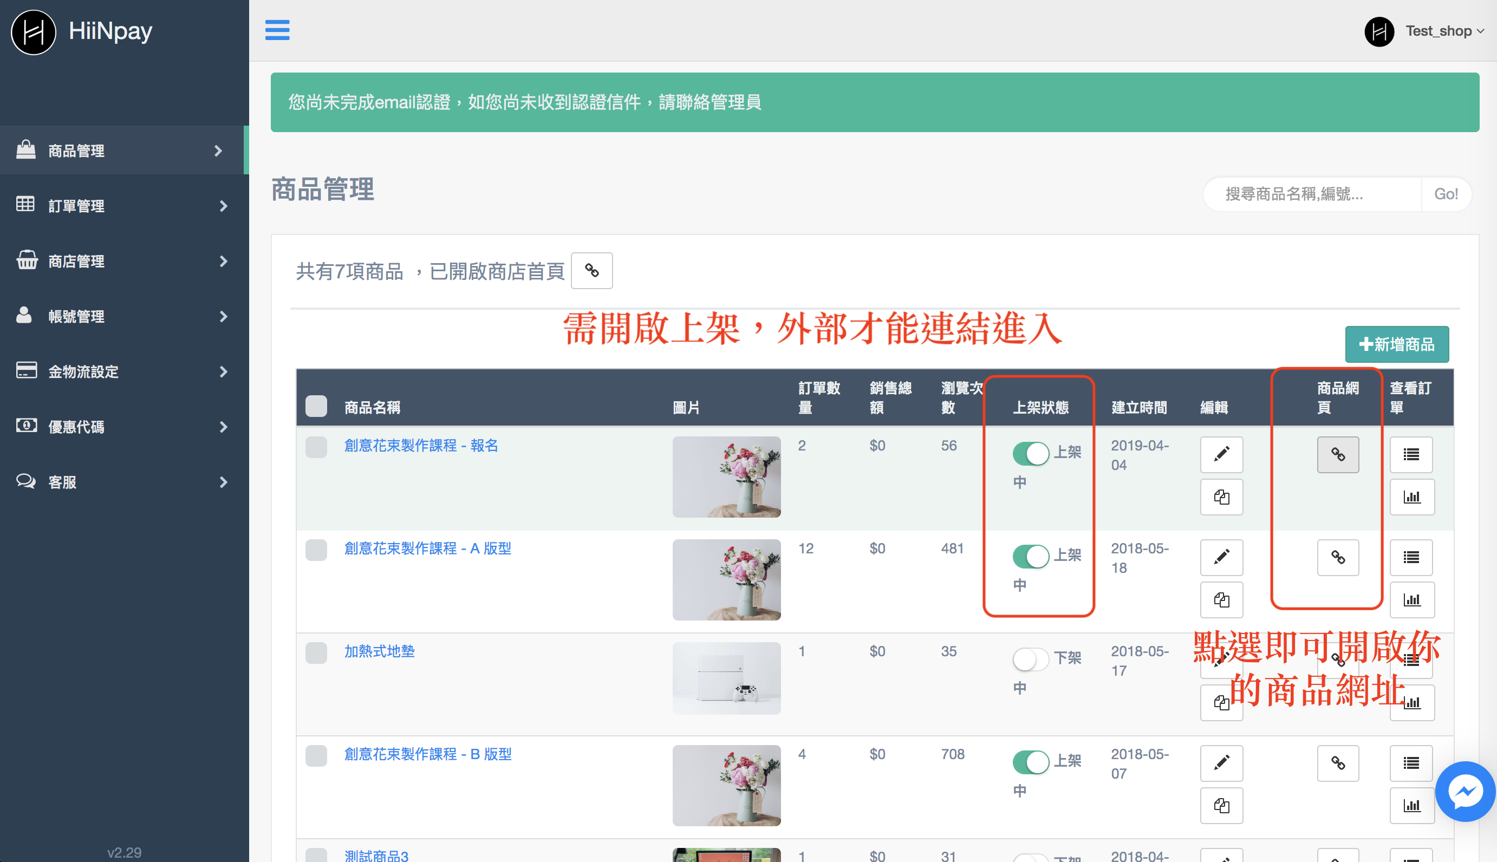
Task: Open the 加熱式地墊 product link
Action: [380, 651]
